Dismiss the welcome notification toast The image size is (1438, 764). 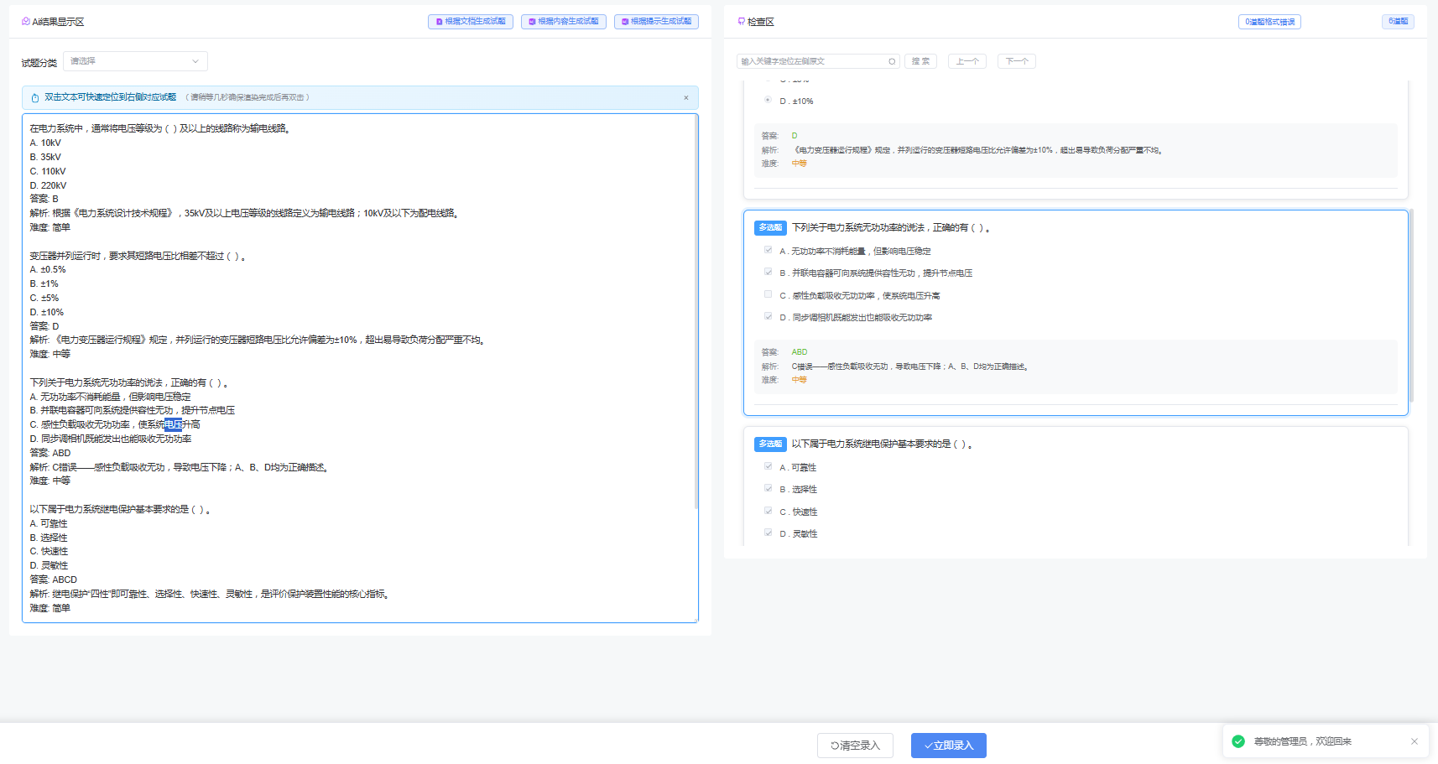(1415, 741)
